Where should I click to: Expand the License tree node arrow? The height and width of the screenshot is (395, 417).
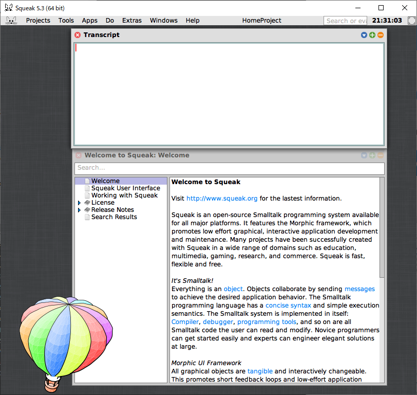click(x=79, y=203)
